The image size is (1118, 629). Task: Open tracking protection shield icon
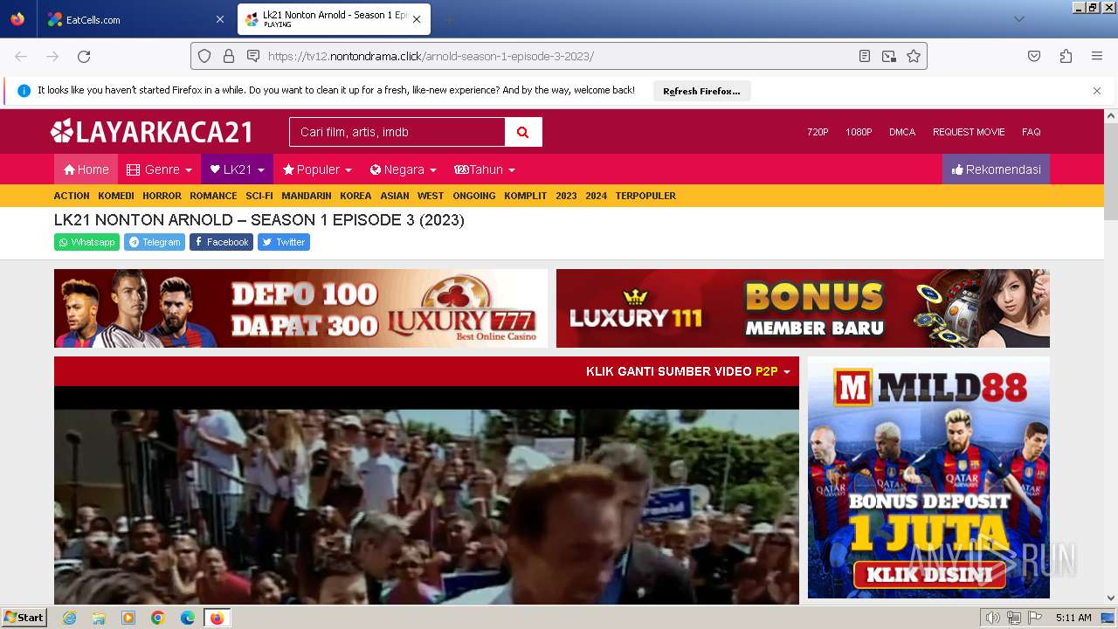204,56
